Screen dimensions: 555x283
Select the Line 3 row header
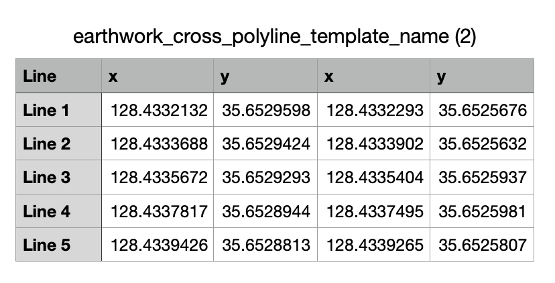click(58, 178)
